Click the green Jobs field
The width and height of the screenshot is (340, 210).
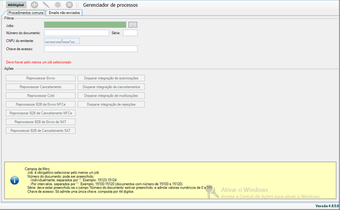pyautogui.click(x=85, y=25)
